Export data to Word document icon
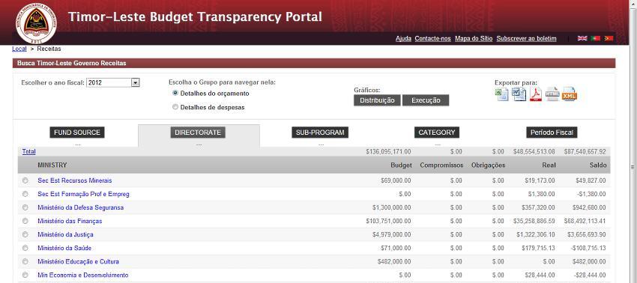The height and width of the screenshot is (283, 637). click(519, 94)
